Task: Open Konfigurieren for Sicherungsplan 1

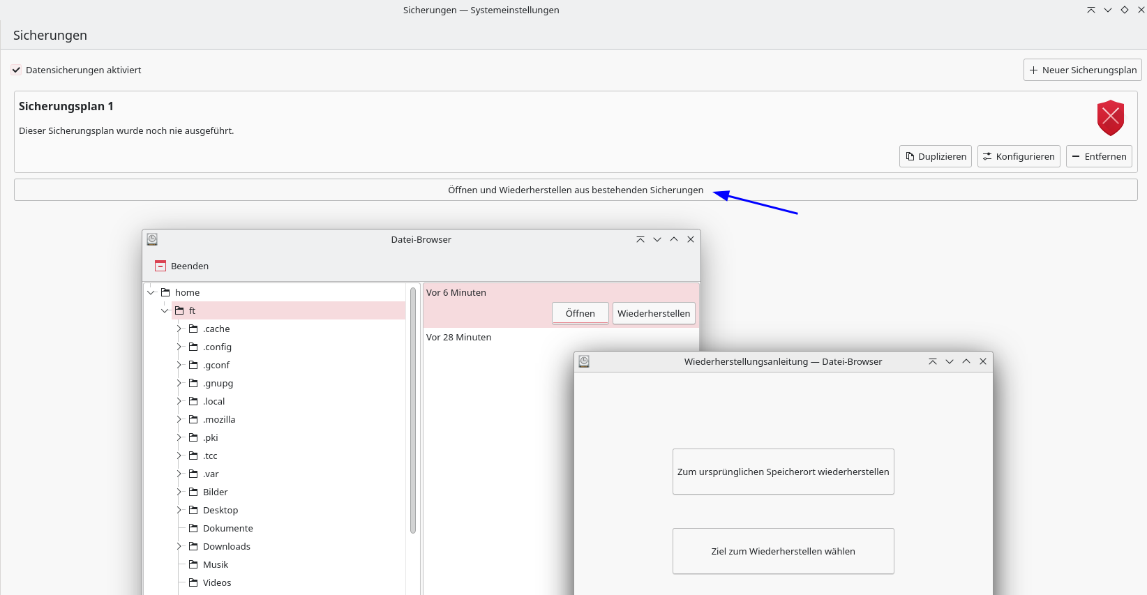Action: [1018, 156]
